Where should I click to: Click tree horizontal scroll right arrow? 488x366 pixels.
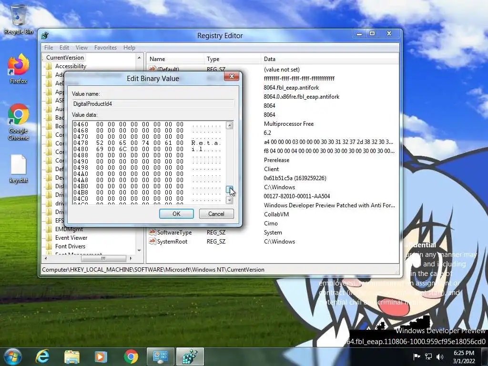131,258
